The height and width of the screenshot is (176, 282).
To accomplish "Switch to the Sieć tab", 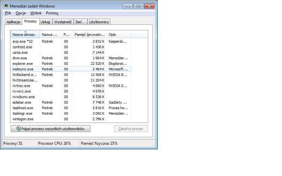I will pyautogui.click(x=80, y=22).
